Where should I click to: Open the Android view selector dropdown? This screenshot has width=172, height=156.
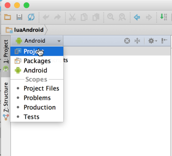tap(37, 41)
